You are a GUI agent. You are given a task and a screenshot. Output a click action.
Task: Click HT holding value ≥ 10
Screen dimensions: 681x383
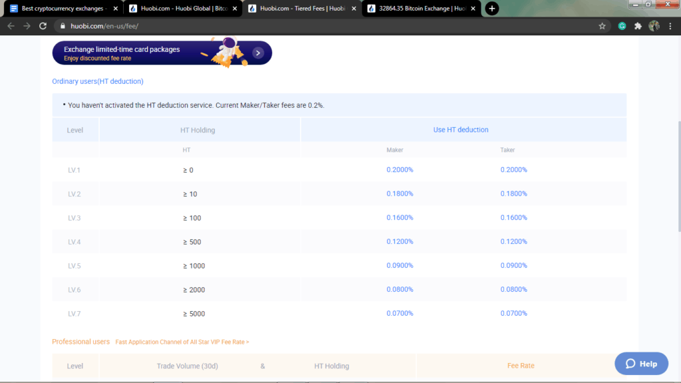[x=190, y=194]
